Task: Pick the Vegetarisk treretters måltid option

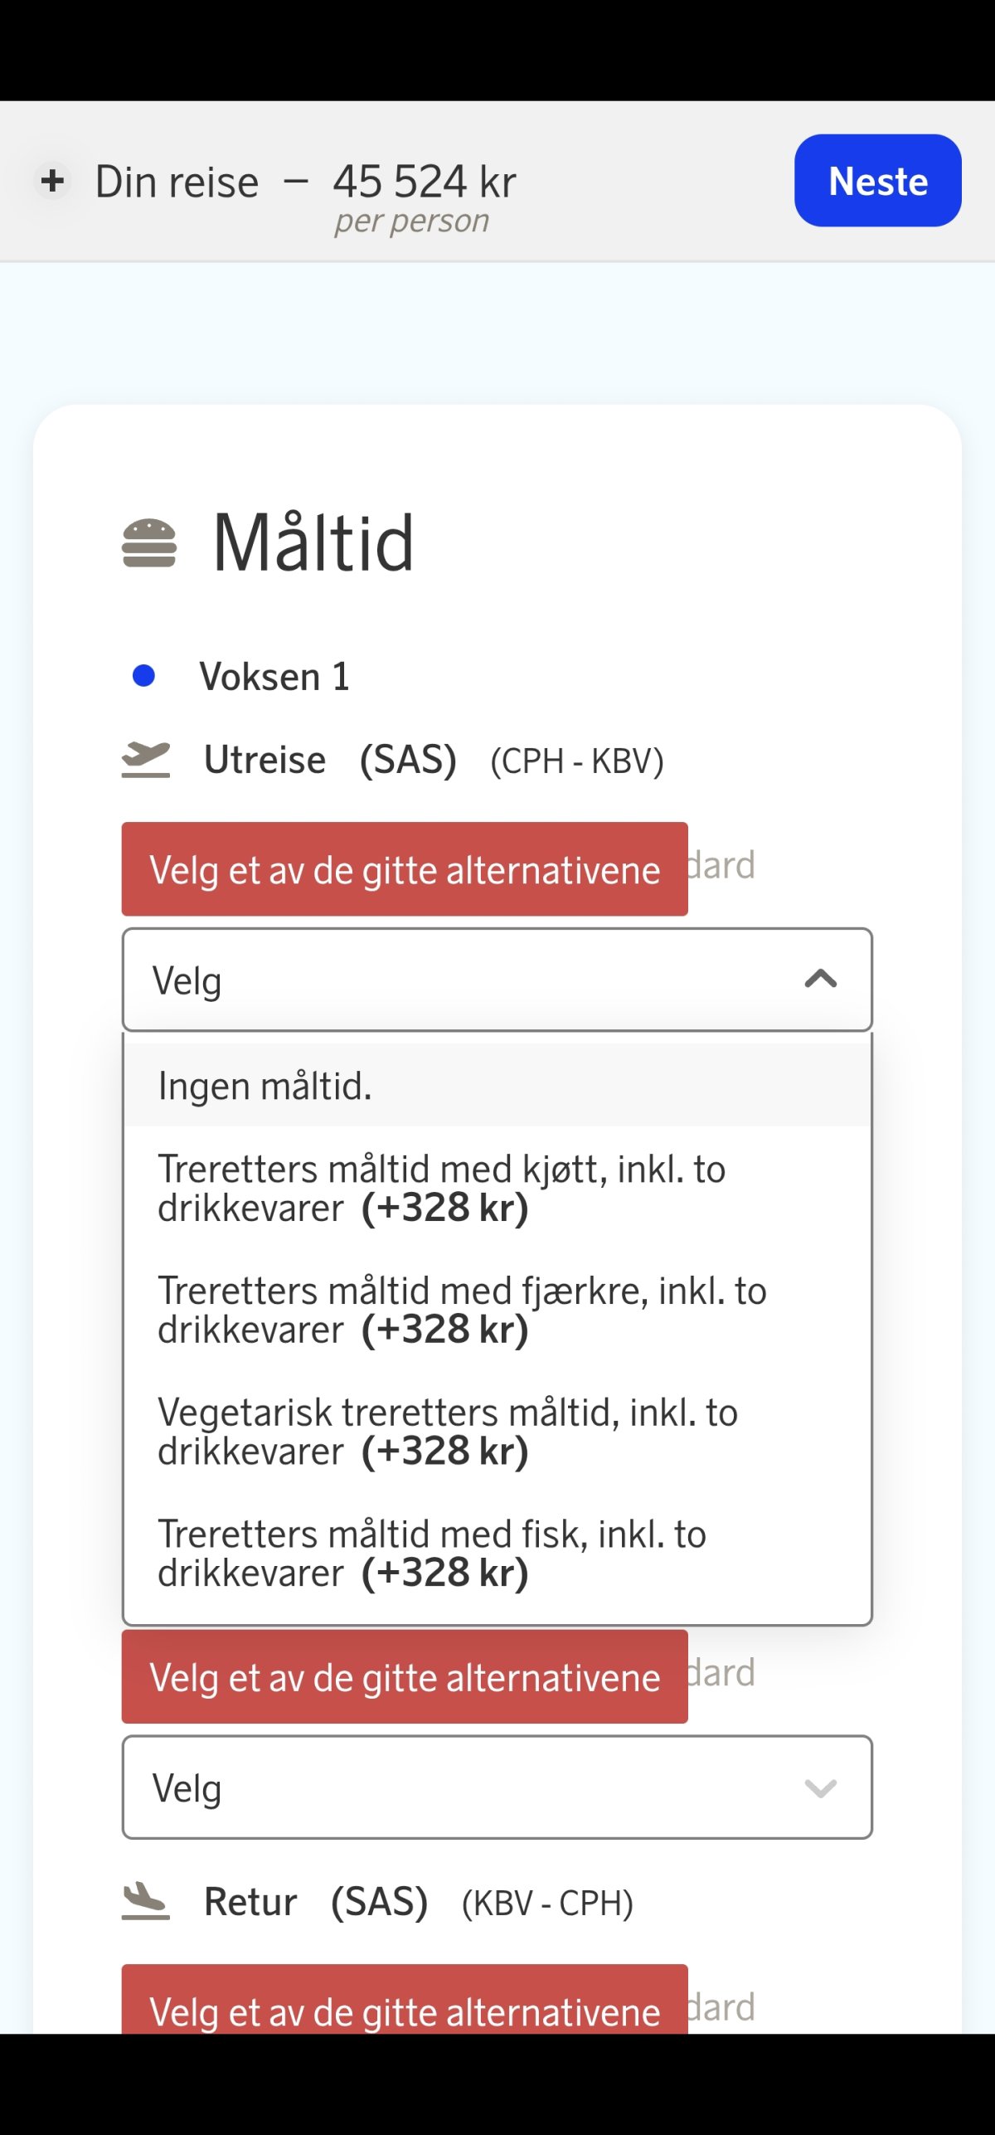Action: 448,1431
